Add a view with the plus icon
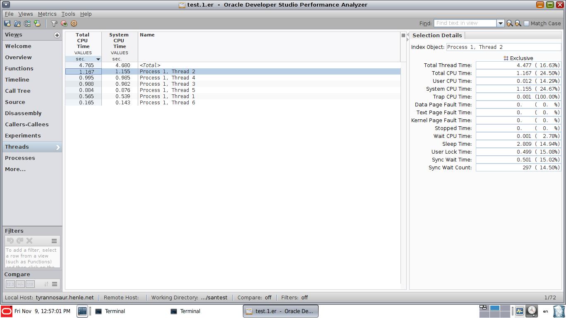This screenshot has width=566, height=318. 57,35
